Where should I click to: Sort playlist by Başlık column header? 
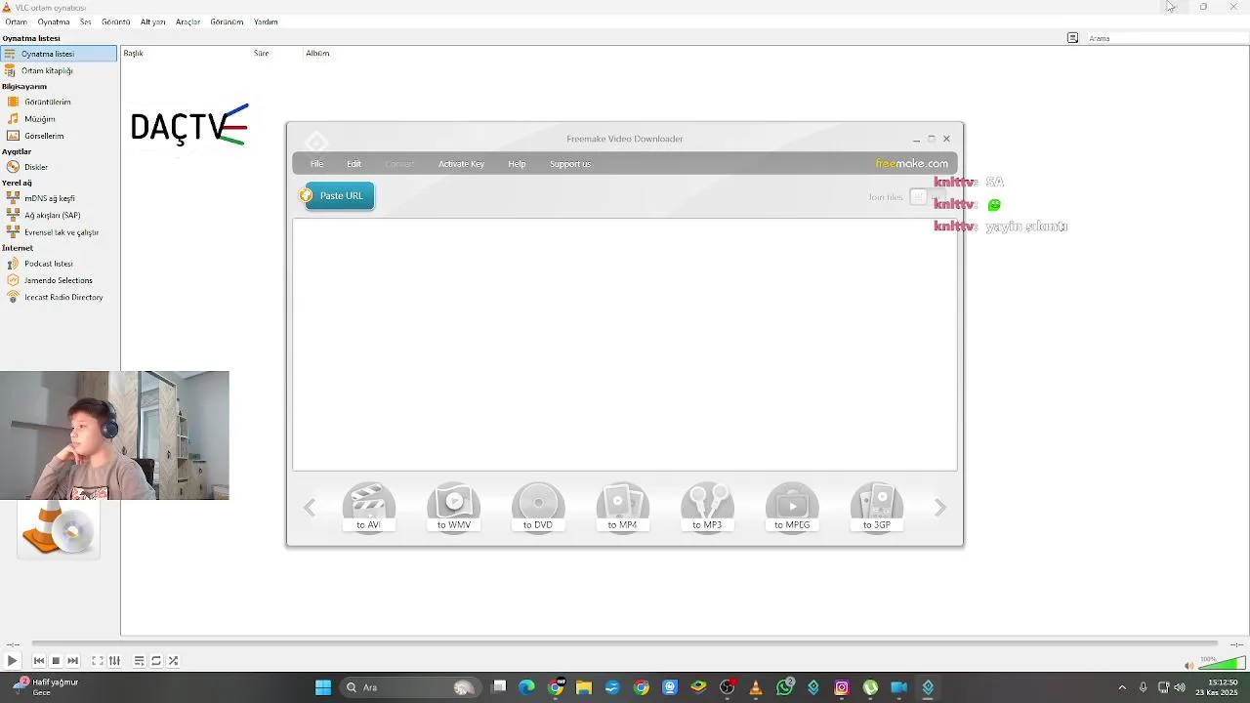pos(134,53)
